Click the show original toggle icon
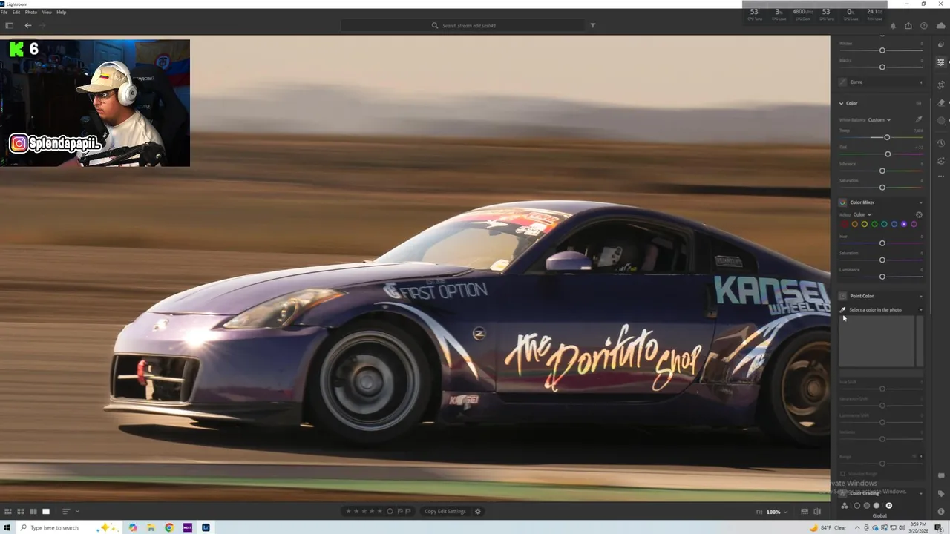This screenshot has height=534, width=950. click(817, 511)
